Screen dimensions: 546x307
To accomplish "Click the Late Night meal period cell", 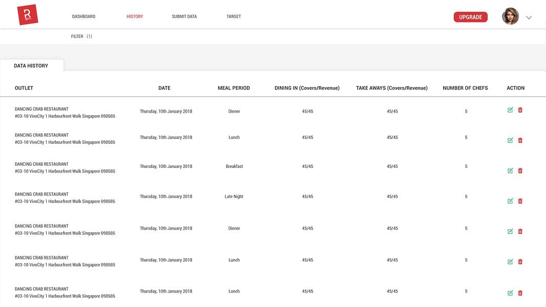I will point(234,196).
